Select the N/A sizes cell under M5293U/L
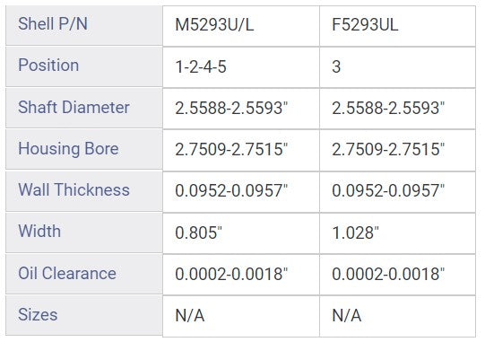 pos(241,316)
